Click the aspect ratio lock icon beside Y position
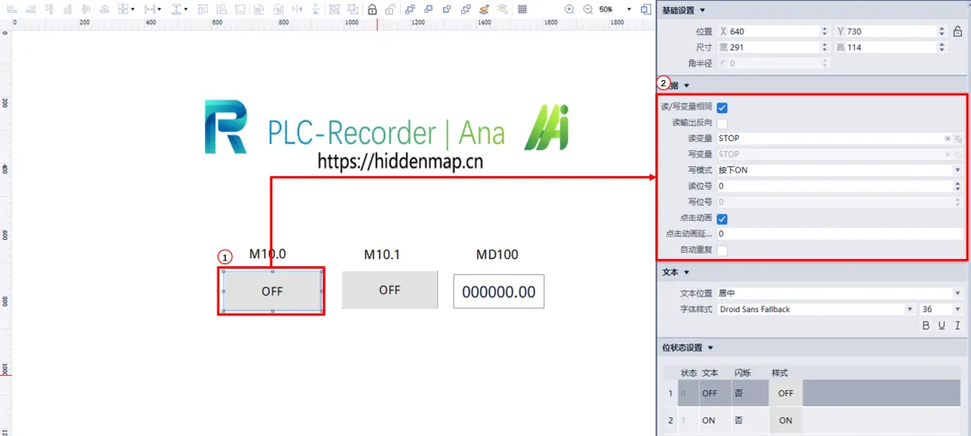 click(x=958, y=31)
